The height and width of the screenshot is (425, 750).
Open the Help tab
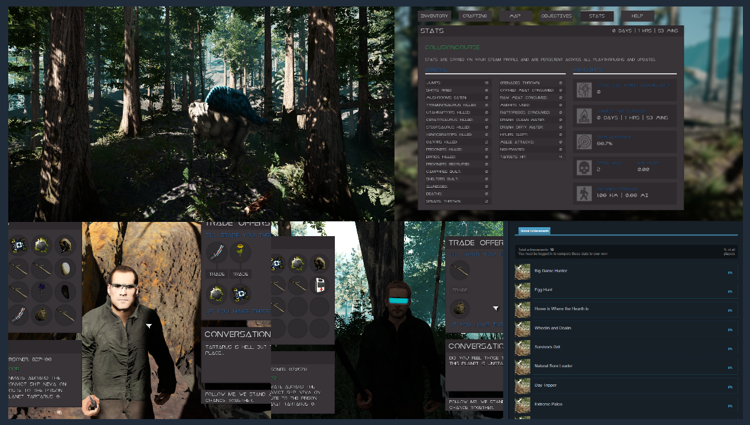[637, 16]
